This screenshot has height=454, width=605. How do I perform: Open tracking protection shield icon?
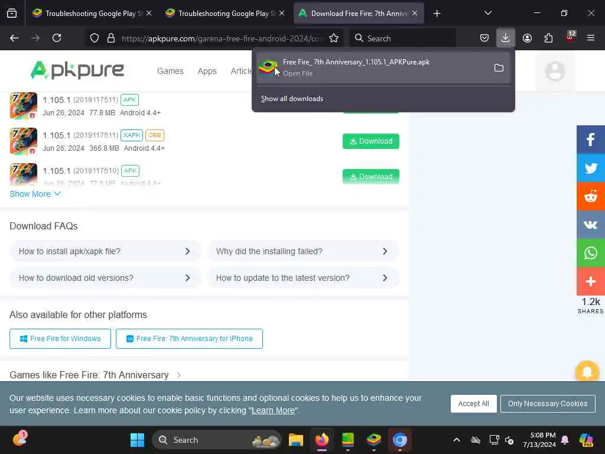pos(95,38)
